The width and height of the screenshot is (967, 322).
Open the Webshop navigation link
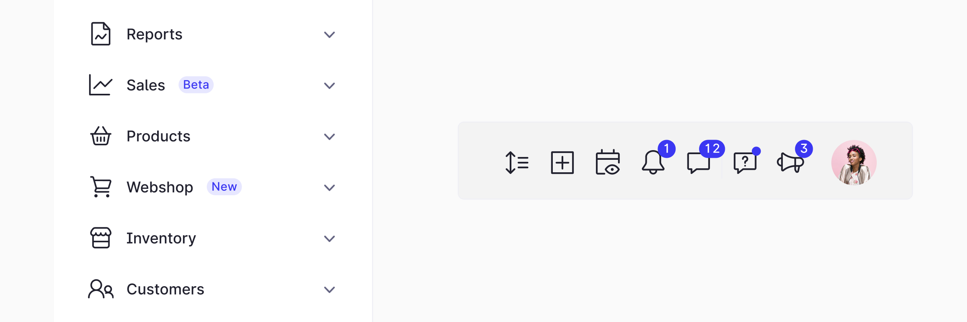coord(160,187)
